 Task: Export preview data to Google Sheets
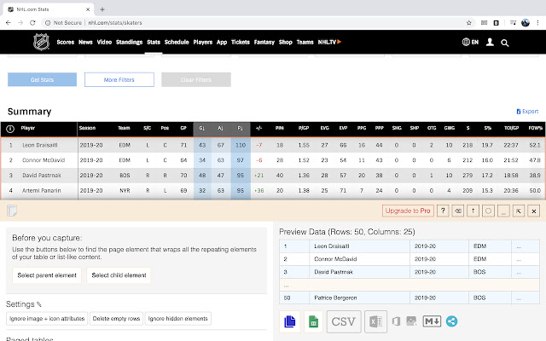(x=313, y=322)
